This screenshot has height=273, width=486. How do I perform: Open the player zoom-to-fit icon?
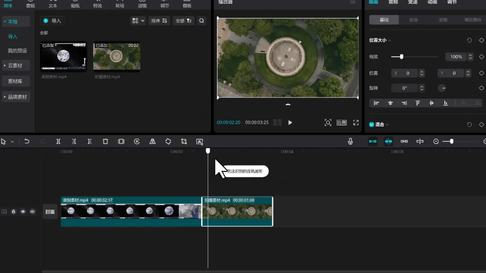[328, 123]
